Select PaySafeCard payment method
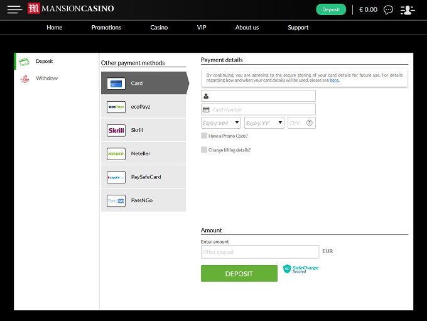427x321 pixels. (143, 177)
